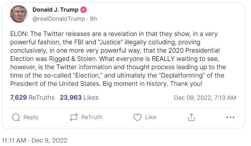Click the reply speech bubble icon

tap(16, 117)
